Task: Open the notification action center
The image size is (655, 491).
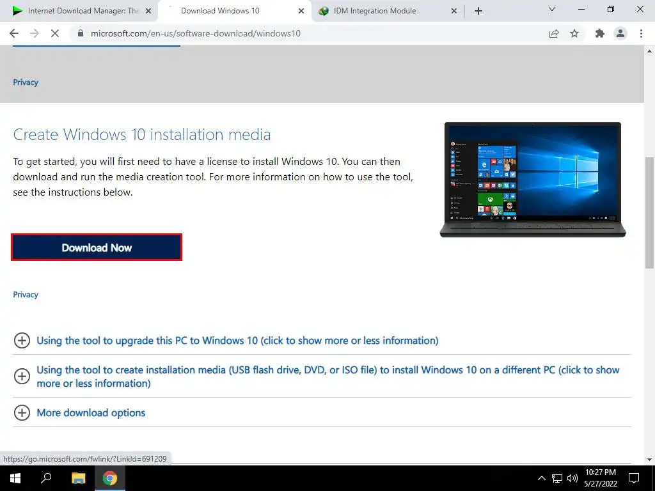Action: pos(634,478)
